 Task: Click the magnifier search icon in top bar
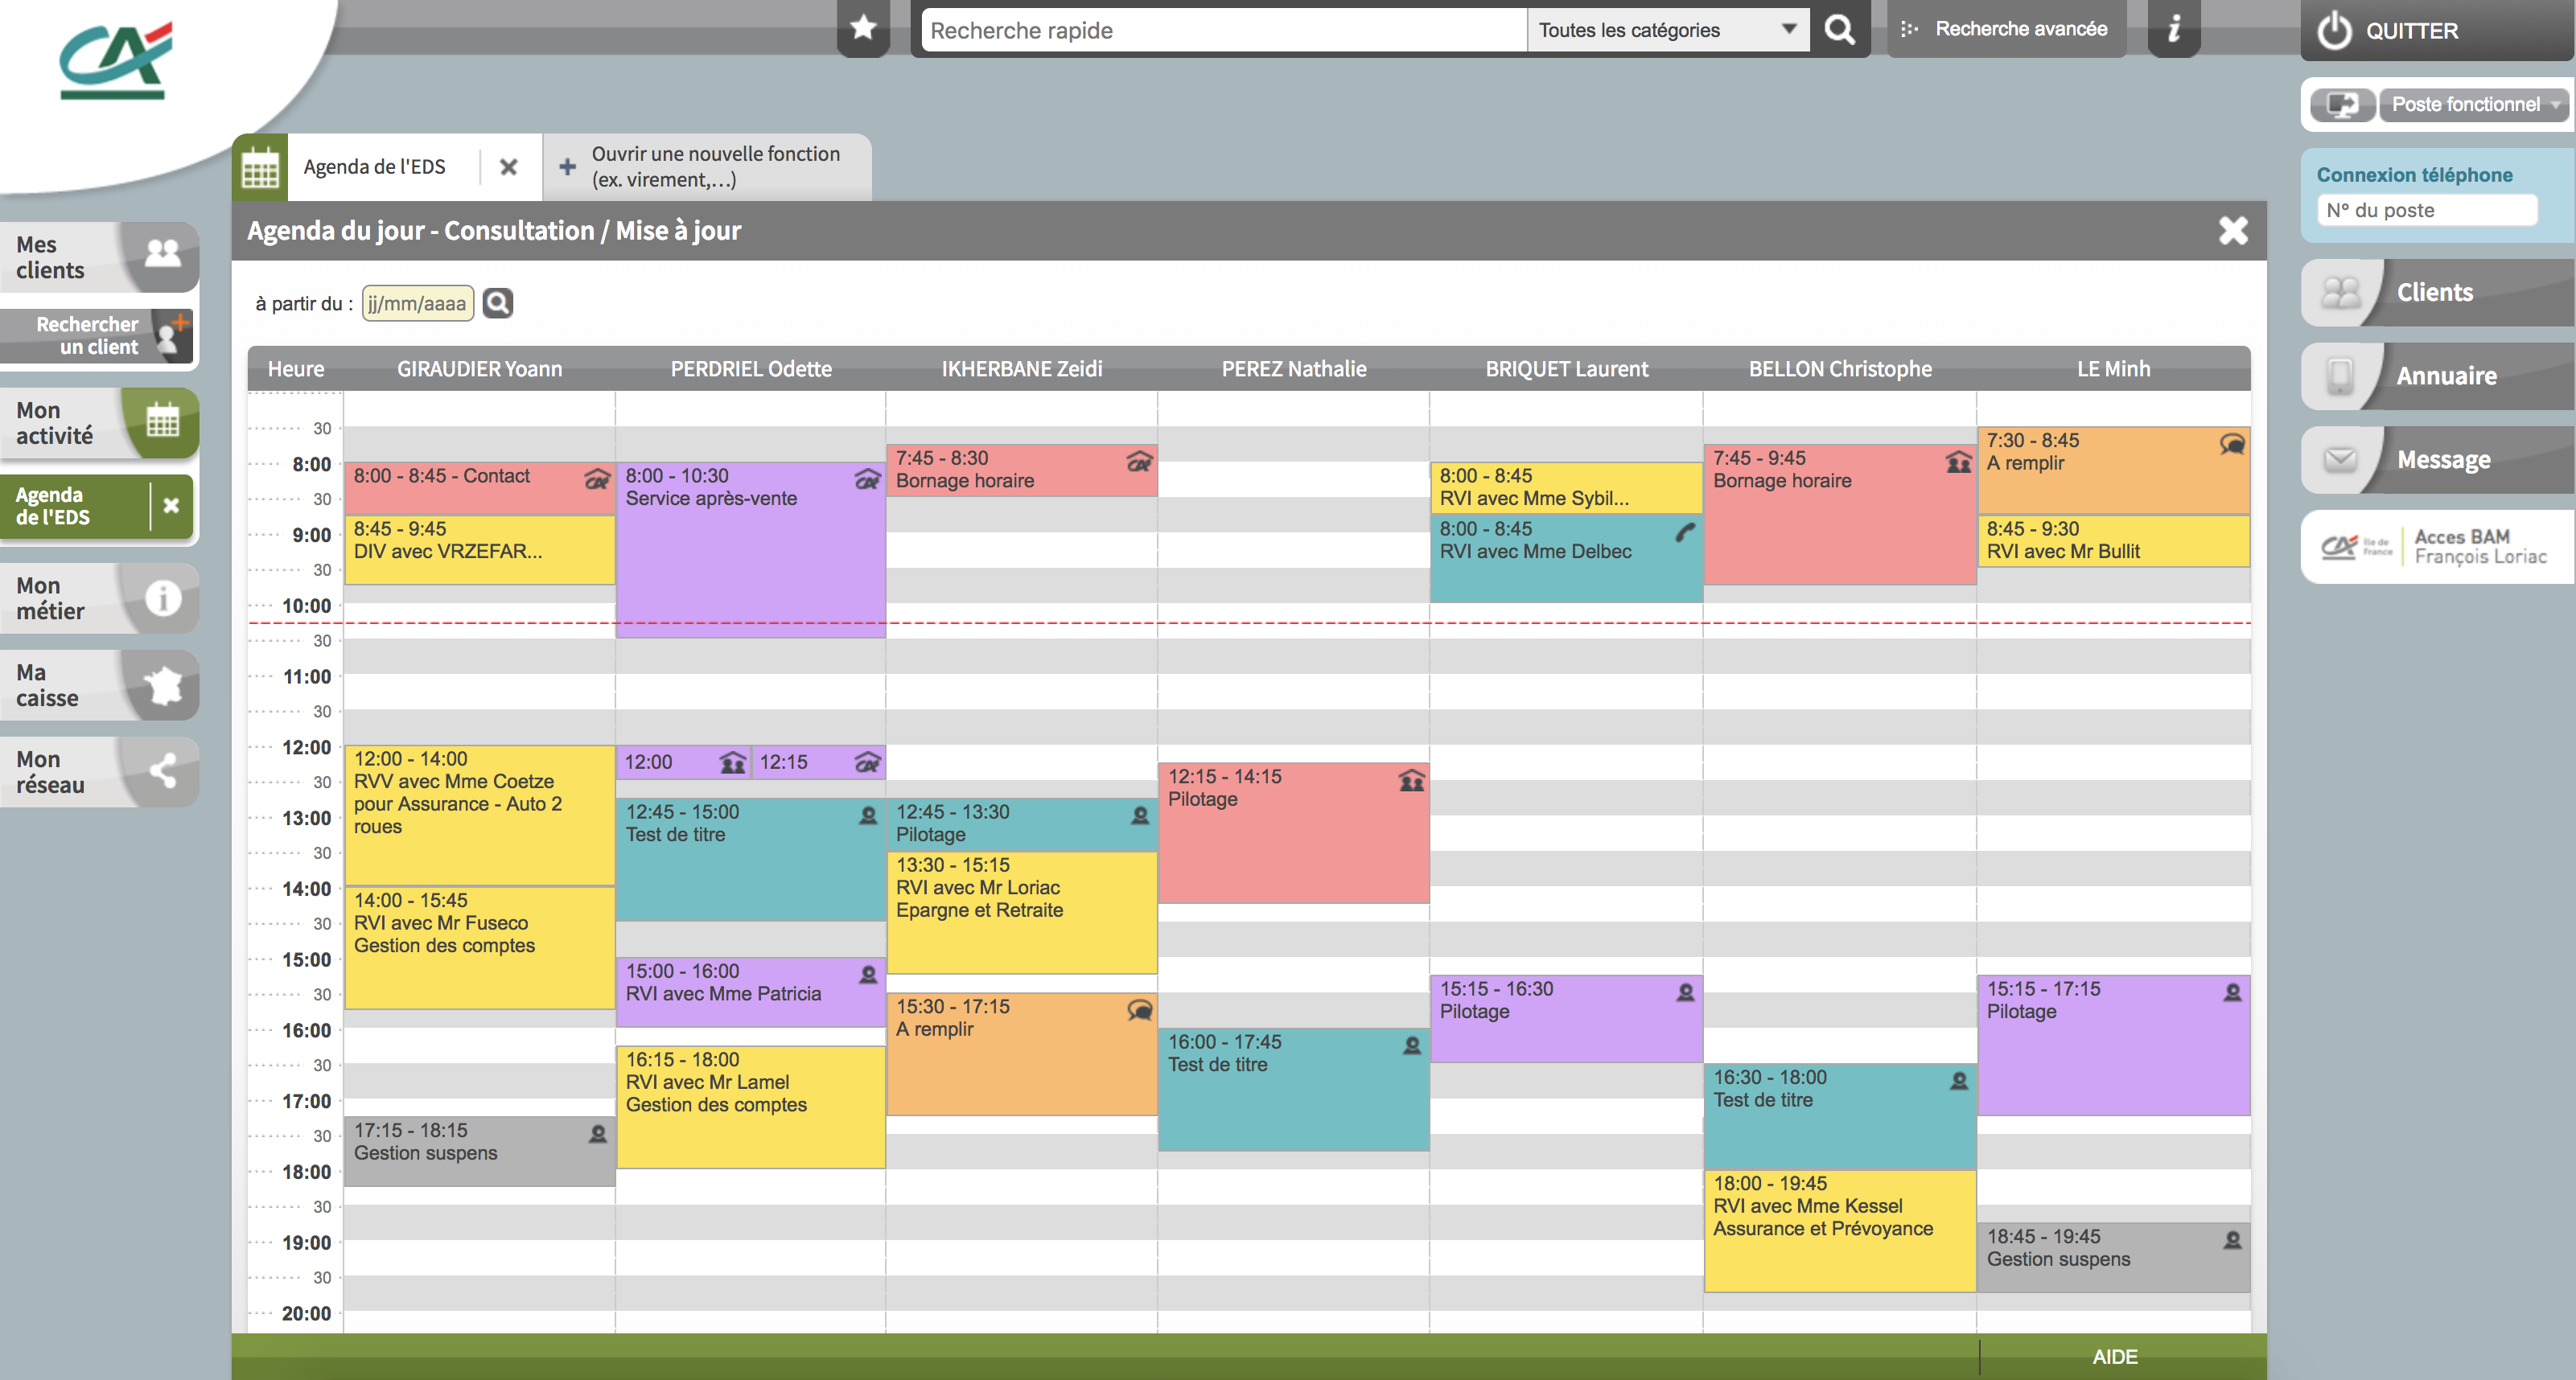point(1839,30)
